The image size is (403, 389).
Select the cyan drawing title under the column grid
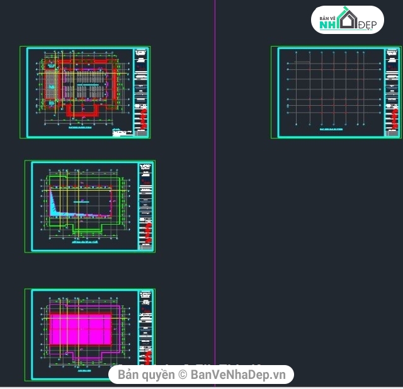(331, 129)
